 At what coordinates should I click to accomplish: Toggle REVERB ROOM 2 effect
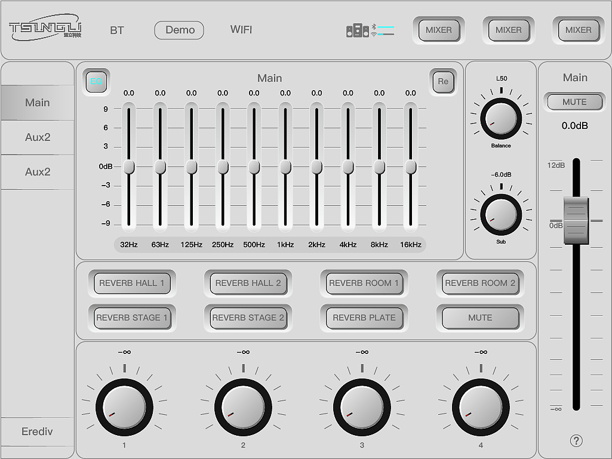[x=480, y=284]
